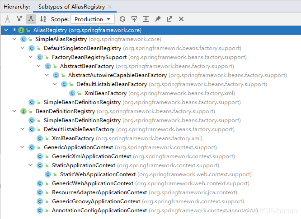The width and height of the screenshot is (301, 219).
Task: Open the Scope Production dropdown
Action: tap(93, 19)
